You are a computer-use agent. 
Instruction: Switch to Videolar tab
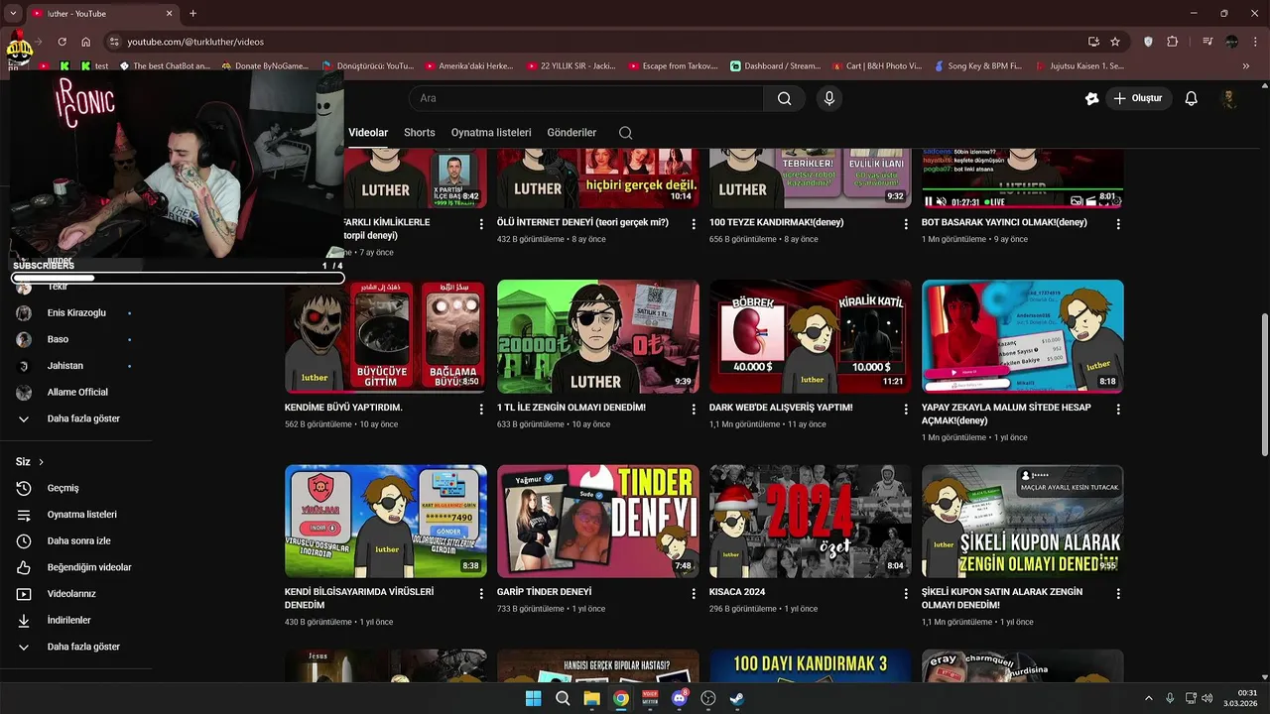click(x=368, y=132)
